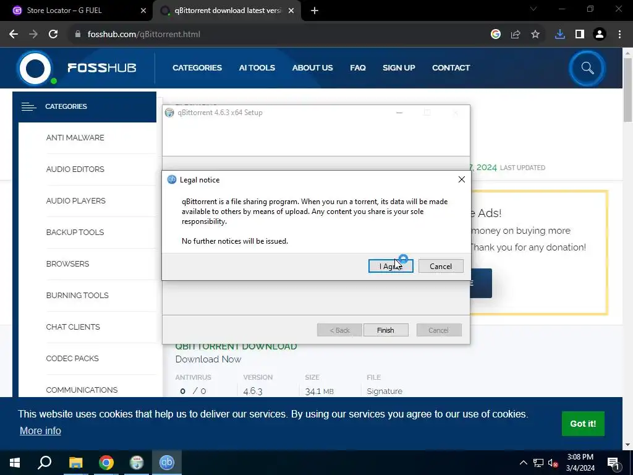
Task: Open qBittorrent setup installer taskbar icon
Action: 137,463
